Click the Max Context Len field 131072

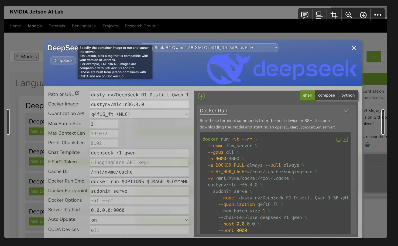(104, 133)
